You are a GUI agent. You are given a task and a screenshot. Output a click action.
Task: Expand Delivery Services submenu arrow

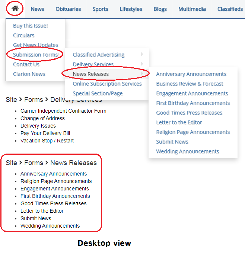pos(142,64)
